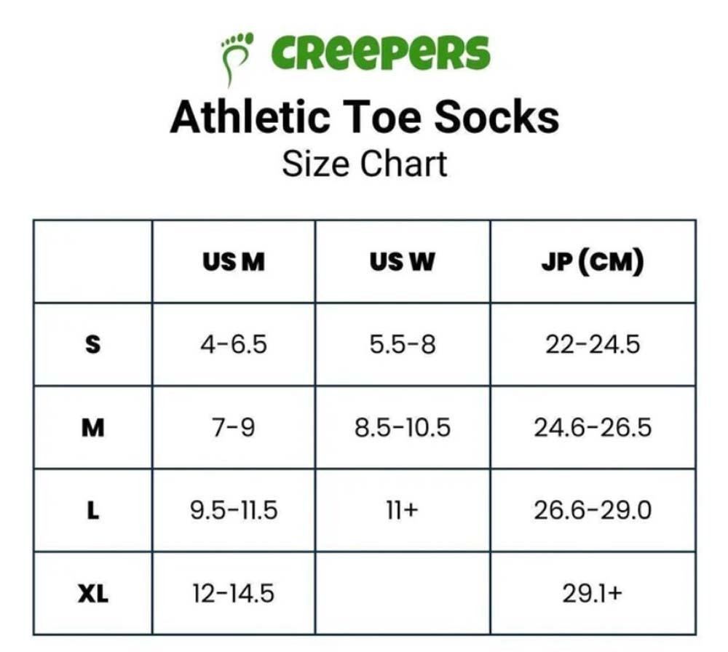Select the US M column header
Viewport: 728px width, 652px height.
pyautogui.click(x=234, y=262)
